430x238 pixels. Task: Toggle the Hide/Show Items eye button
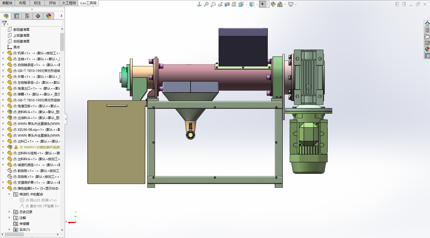coord(262,4)
